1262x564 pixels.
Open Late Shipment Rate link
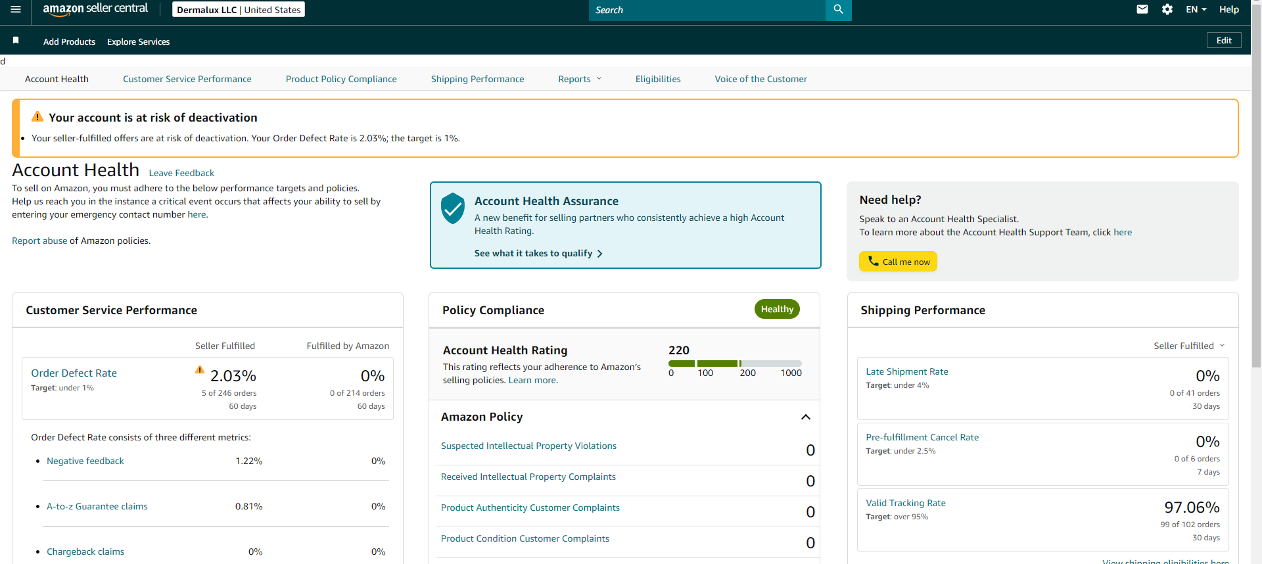(907, 371)
